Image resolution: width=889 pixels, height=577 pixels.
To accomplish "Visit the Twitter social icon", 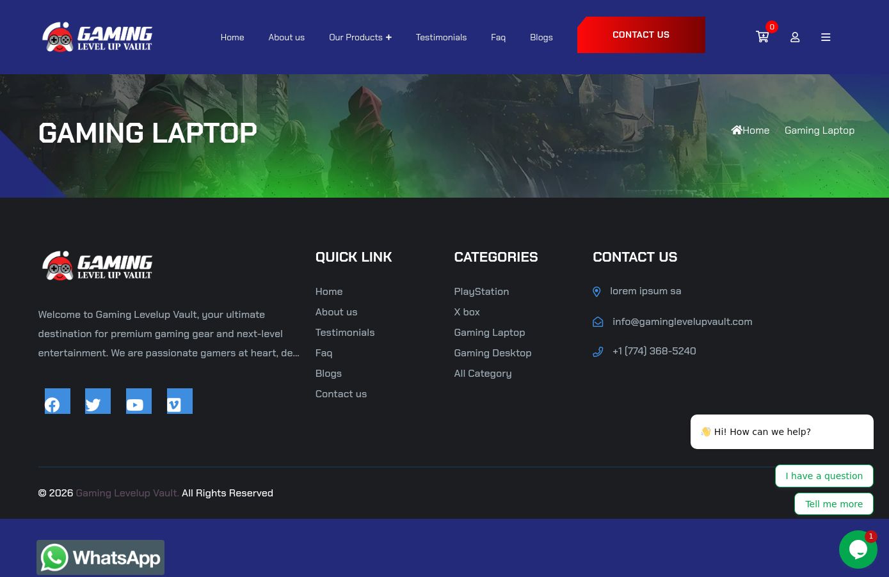I will (98, 402).
